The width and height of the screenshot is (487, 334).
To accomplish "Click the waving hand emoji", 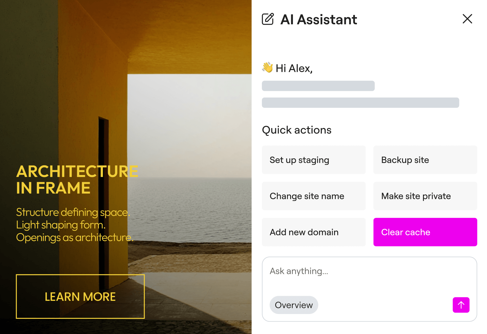I will 268,68.
